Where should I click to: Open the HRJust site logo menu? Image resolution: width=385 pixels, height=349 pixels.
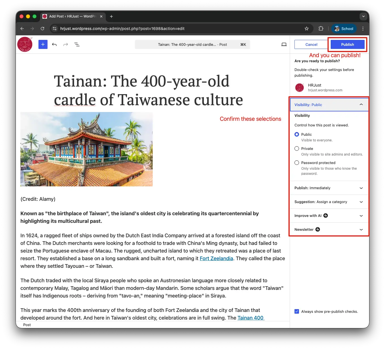point(25,44)
